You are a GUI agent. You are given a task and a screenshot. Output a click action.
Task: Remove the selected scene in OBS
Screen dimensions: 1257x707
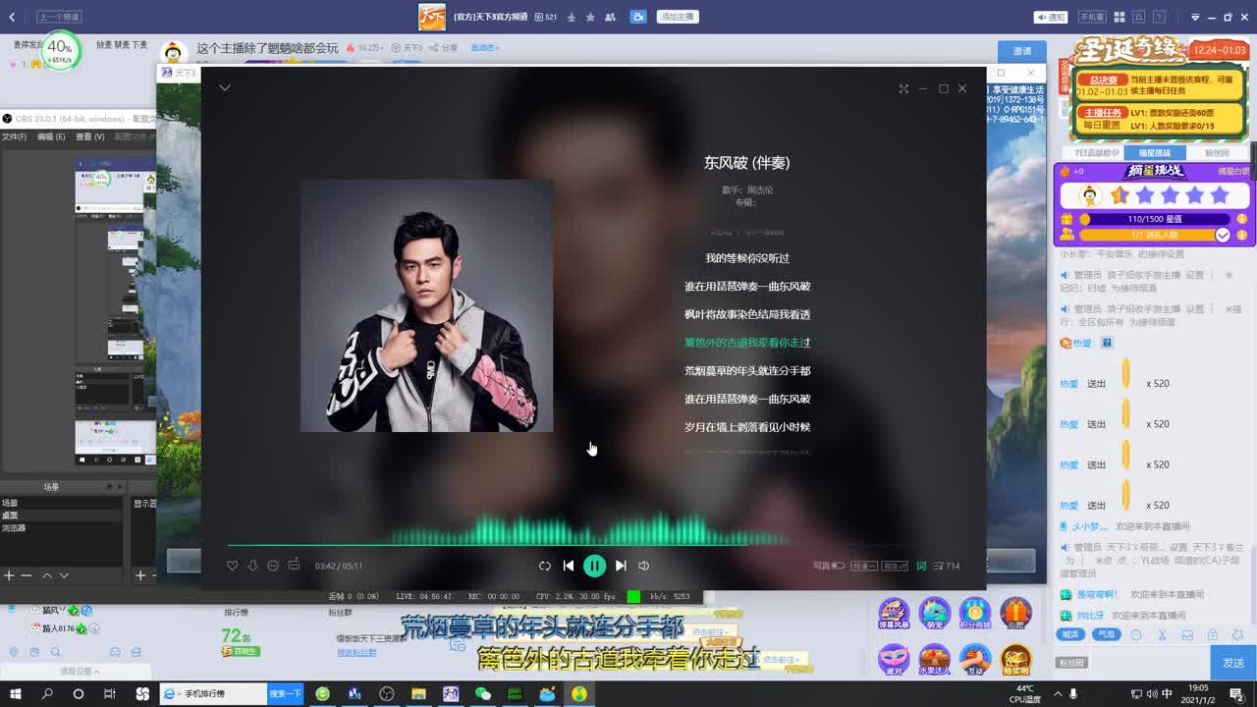click(x=27, y=575)
